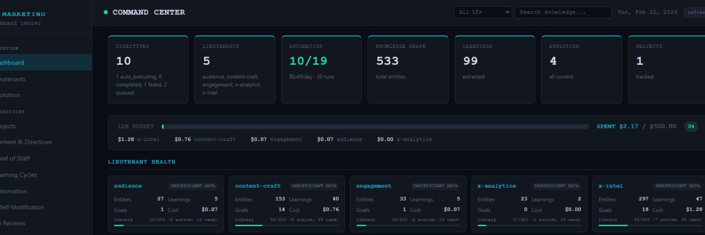705x235 pixels.
Task: Click the date Sun, Feb 22, 2026
Action: (647, 12)
